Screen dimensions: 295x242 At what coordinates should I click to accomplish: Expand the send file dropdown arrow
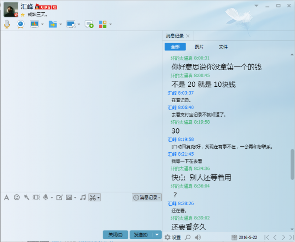(60, 24)
